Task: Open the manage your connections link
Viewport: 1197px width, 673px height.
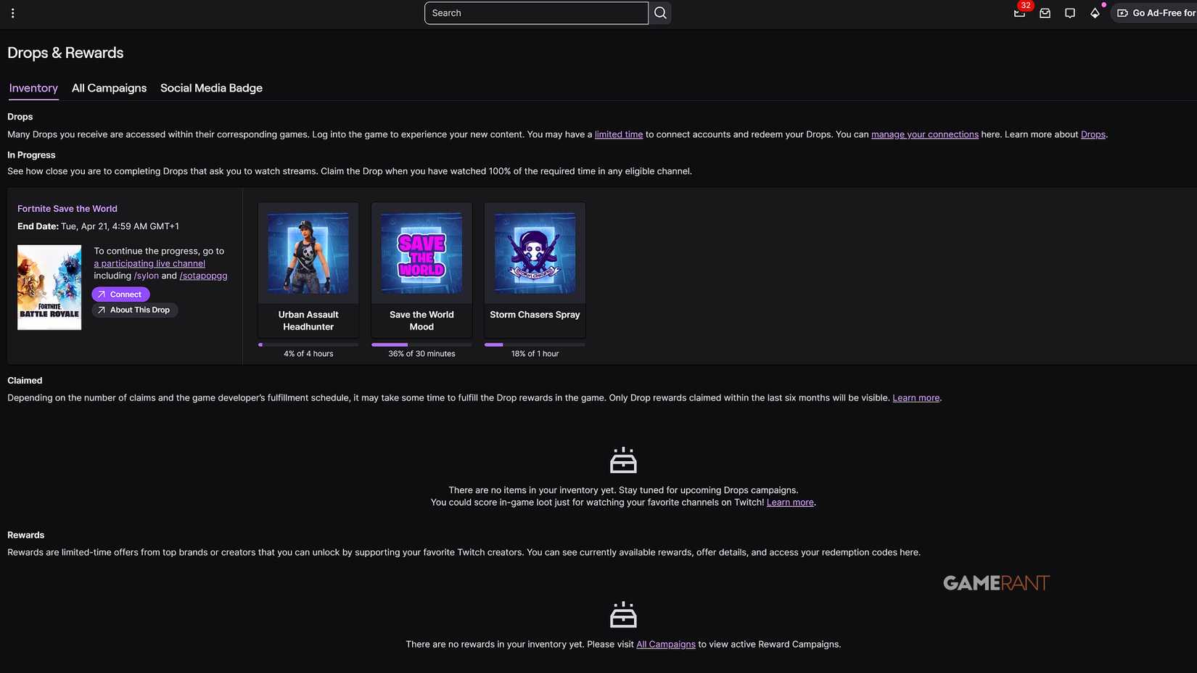Action: tap(924, 134)
